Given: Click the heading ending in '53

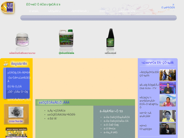Looking at the screenshot, I should [111, 111].
